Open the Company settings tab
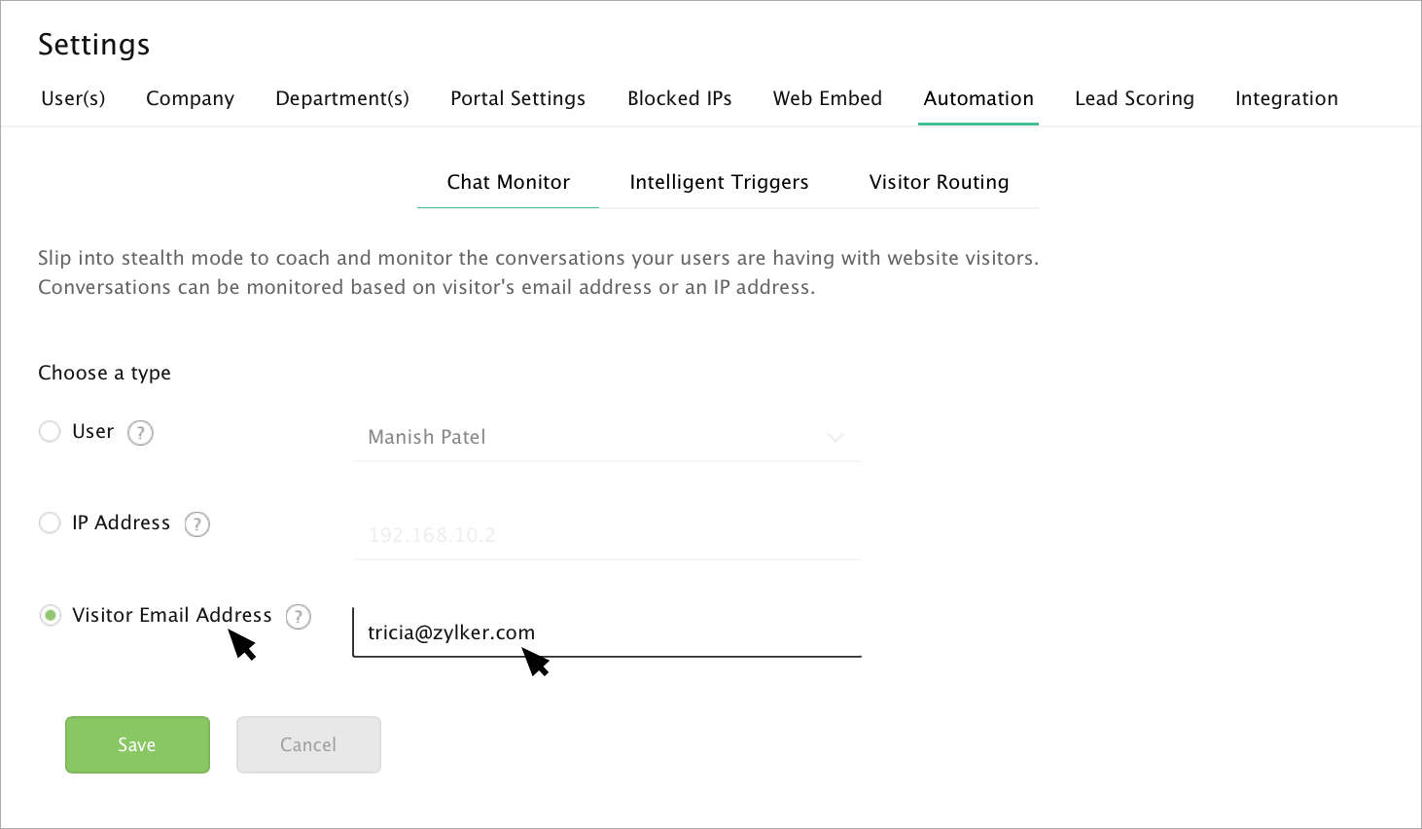 click(x=190, y=98)
